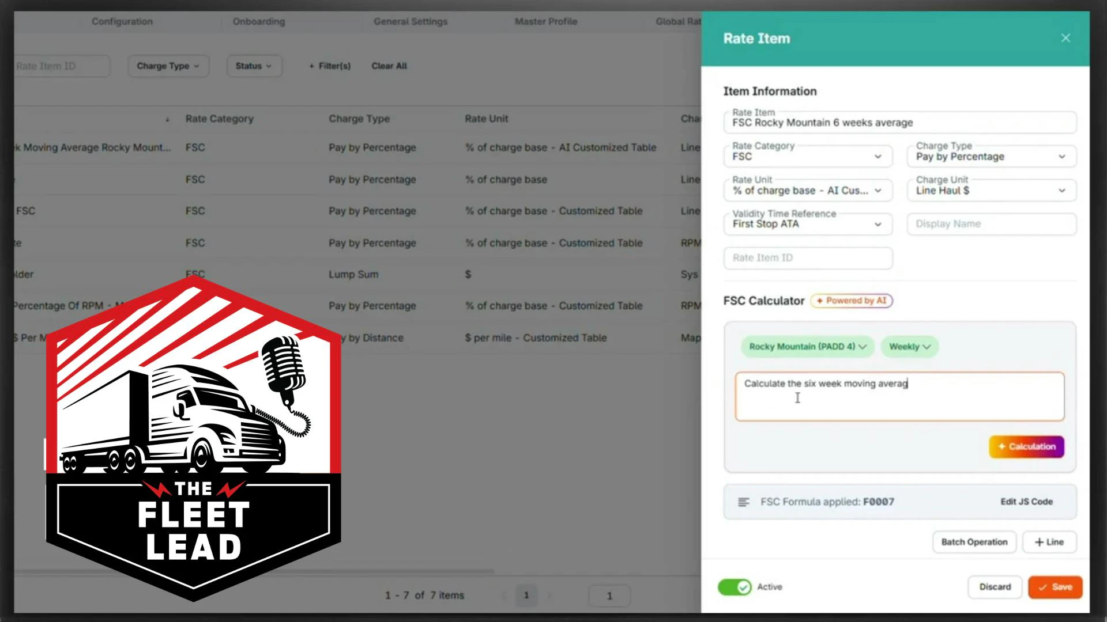1107x622 pixels.
Task: Save the rate item
Action: [1055, 587]
